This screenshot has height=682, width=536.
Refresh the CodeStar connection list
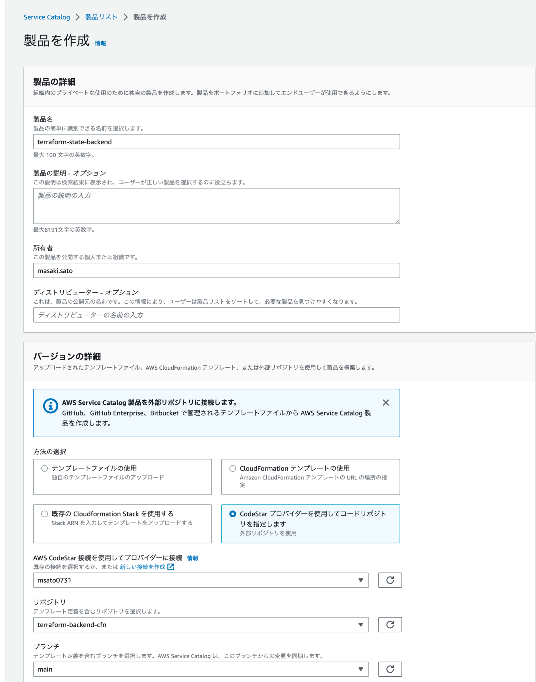390,580
